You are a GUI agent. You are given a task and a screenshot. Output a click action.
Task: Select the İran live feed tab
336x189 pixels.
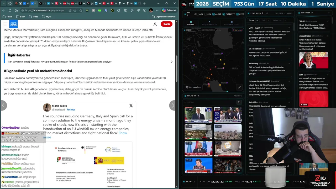tap(251, 20)
